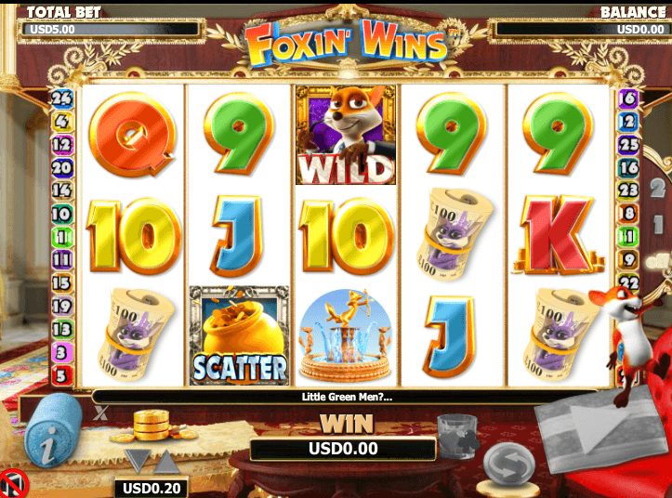Decrease coin value with the down arrow
The image size is (672, 498).
click(138, 460)
